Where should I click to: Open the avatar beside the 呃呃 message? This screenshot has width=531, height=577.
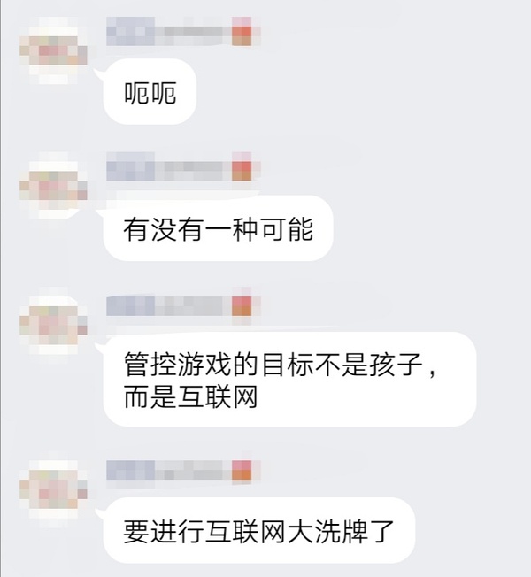tap(53, 50)
